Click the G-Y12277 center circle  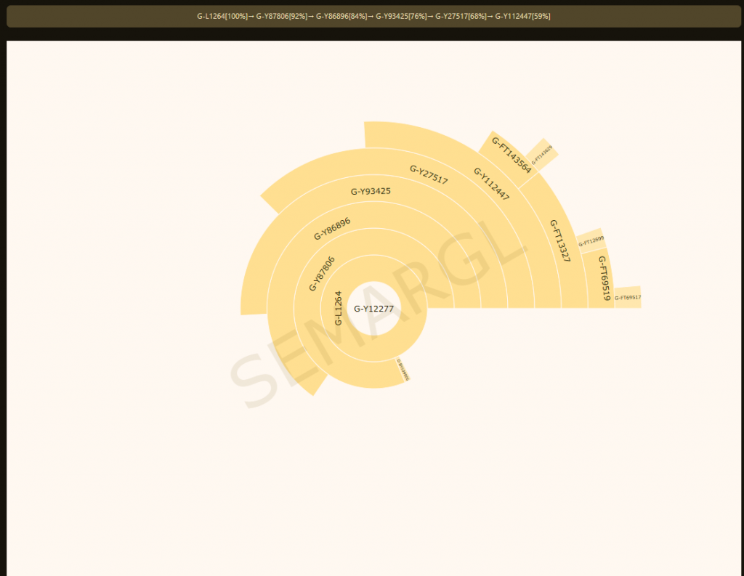pos(373,309)
